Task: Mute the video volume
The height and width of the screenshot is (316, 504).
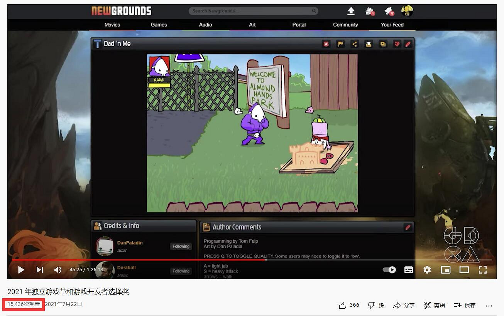Action: click(x=58, y=270)
